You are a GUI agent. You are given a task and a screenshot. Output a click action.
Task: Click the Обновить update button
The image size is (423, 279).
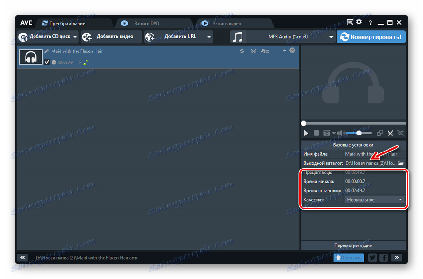tap(349, 258)
